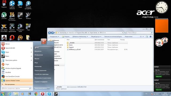
Task: Launch LogMeIn Hamachi from the desktop
Action: pos(12,5)
